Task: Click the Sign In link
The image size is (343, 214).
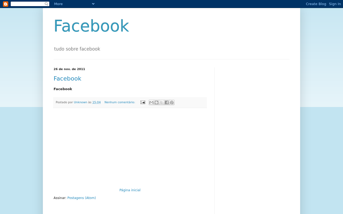Action: click(x=335, y=4)
